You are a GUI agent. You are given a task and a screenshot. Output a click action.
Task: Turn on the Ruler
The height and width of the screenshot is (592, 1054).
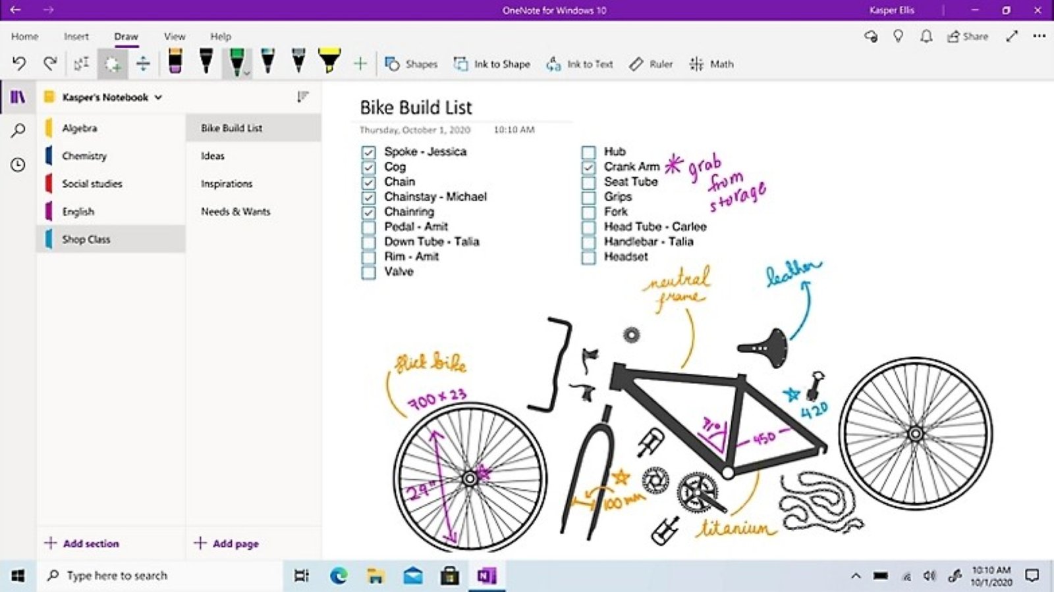pos(651,64)
